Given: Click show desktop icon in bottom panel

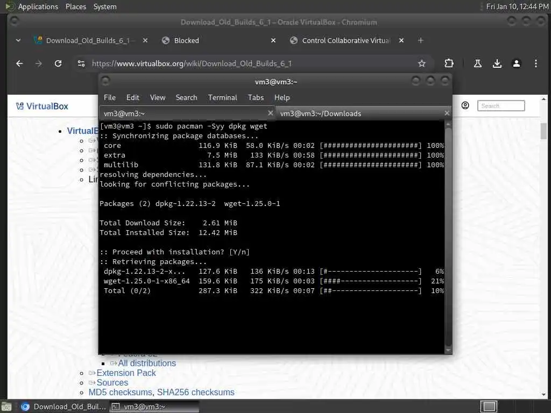Looking at the screenshot, I should [6, 407].
